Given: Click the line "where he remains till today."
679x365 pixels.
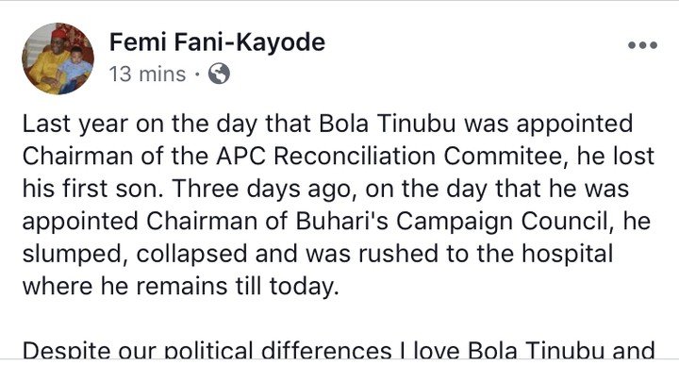Looking at the screenshot, I should (180, 287).
